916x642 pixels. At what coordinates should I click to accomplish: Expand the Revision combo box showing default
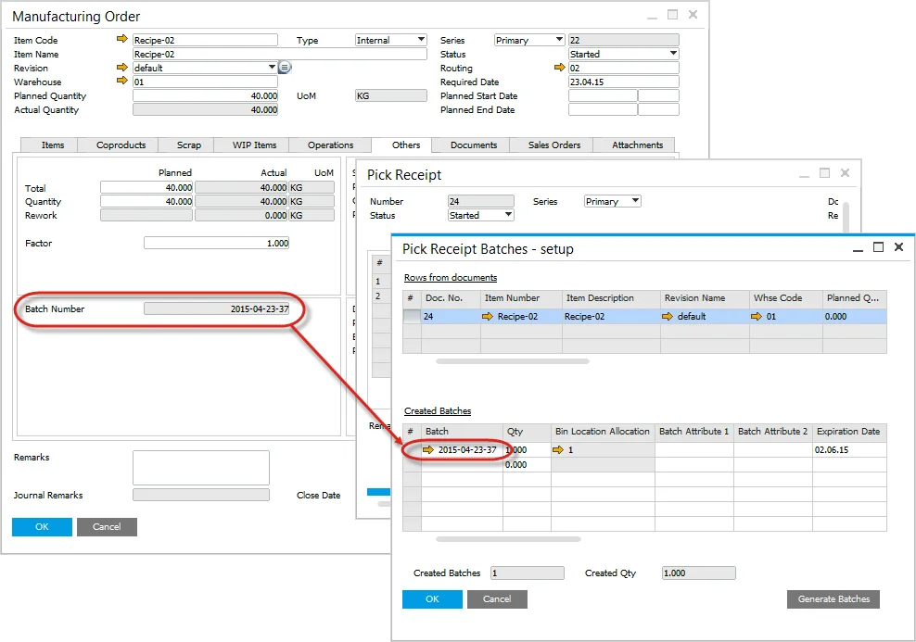coord(274,67)
